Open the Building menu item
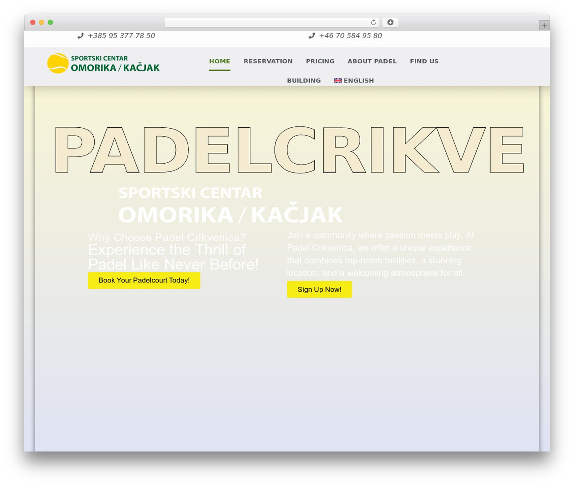 tap(304, 81)
